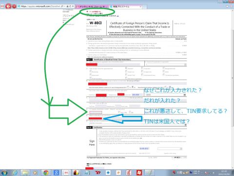The width and height of the screenshot is (234, 176).
Task: Check the Tax-exempt organization checkbox
Action: pyautogui.click(x=164, y=75)
